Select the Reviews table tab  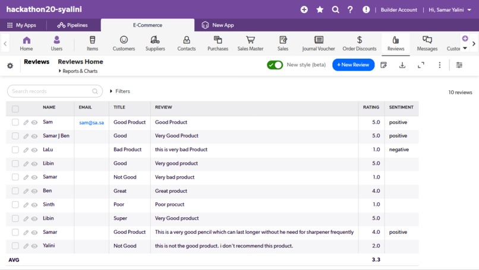pyautogui.click(x=396, y=43)
